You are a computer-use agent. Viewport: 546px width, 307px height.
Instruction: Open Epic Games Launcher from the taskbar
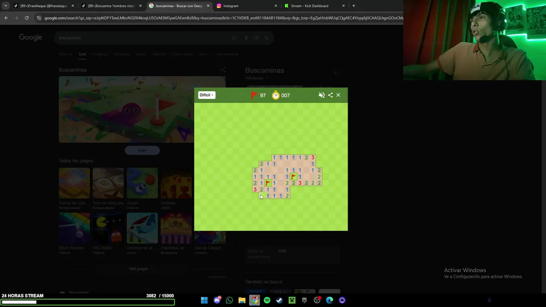[305, 300]
